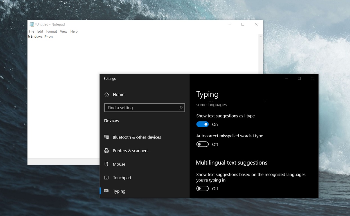Viewport: 350px width, 216px height.
Task: Click the 'Devices' section heading in sidebar
Action: pos(111,120)
